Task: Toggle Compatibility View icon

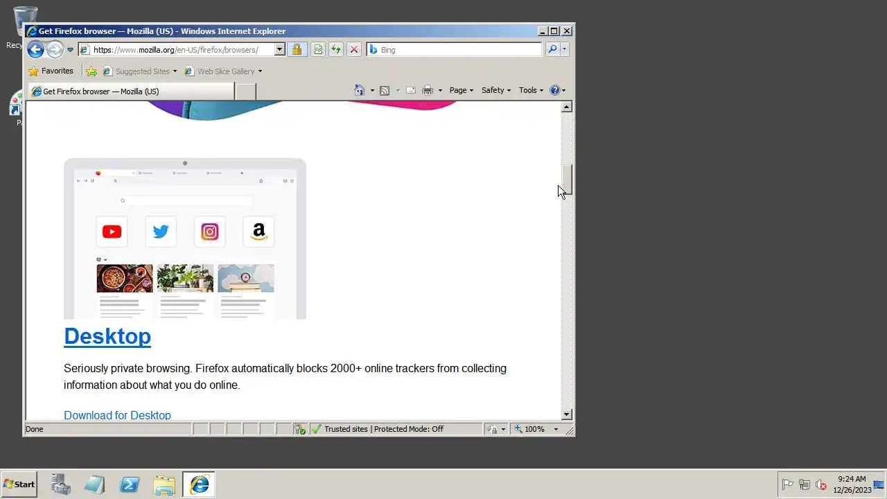Action: (318, 49)
